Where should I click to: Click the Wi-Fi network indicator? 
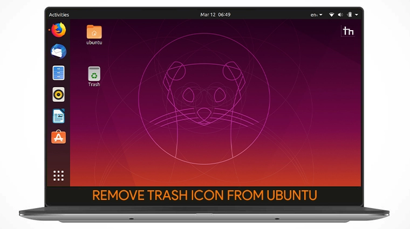pyautogui.click(x=331, y=15)
